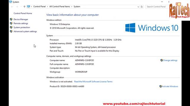190x106 pixels.
Task: Click the shield icon beside Device Manager
Action: point(11,19)
